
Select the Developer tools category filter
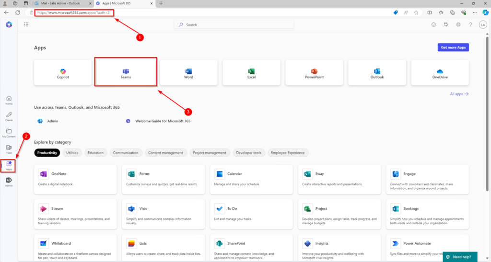(x=249, y=153)
